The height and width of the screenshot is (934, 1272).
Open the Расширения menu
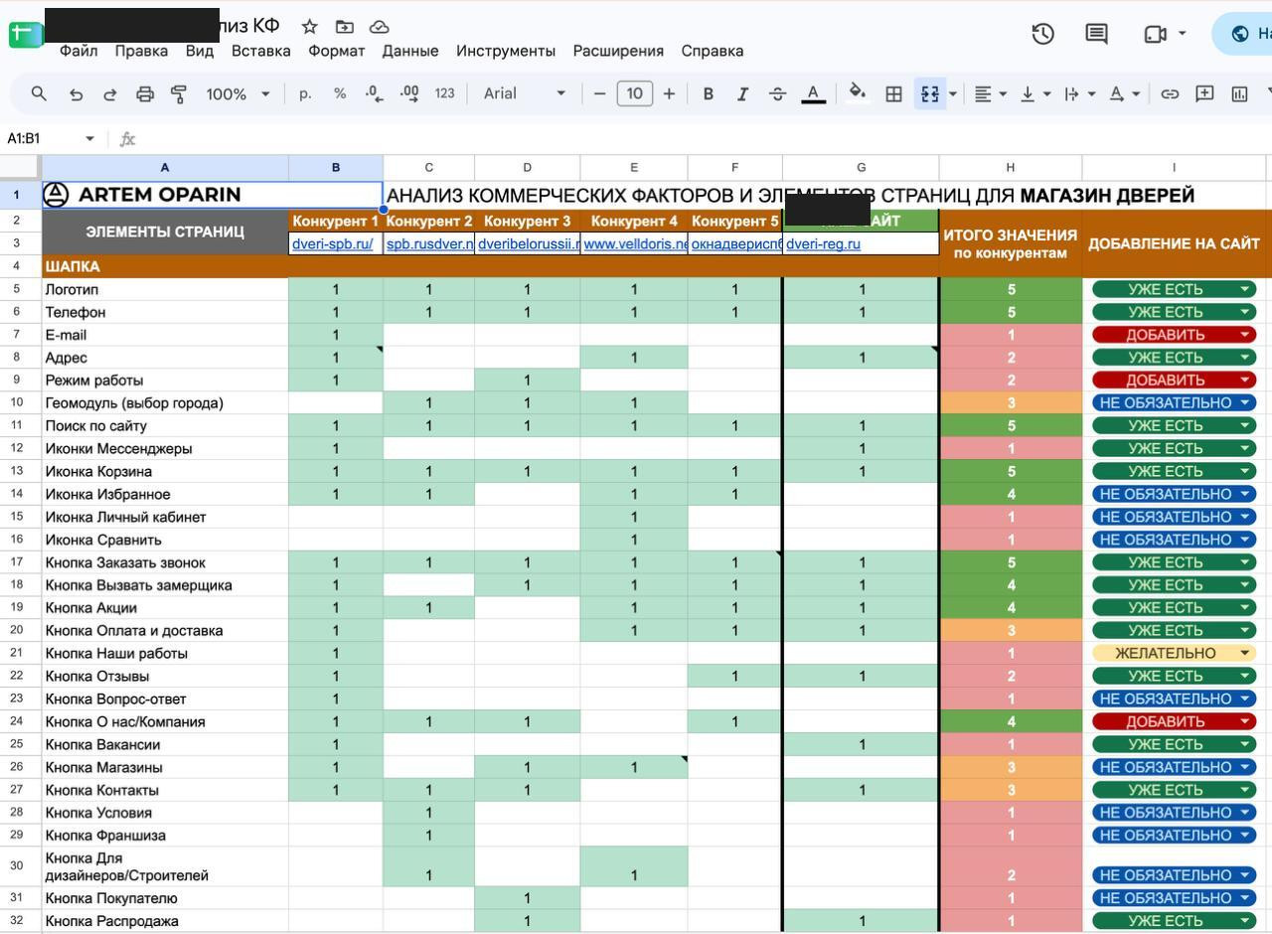[618, 51]
